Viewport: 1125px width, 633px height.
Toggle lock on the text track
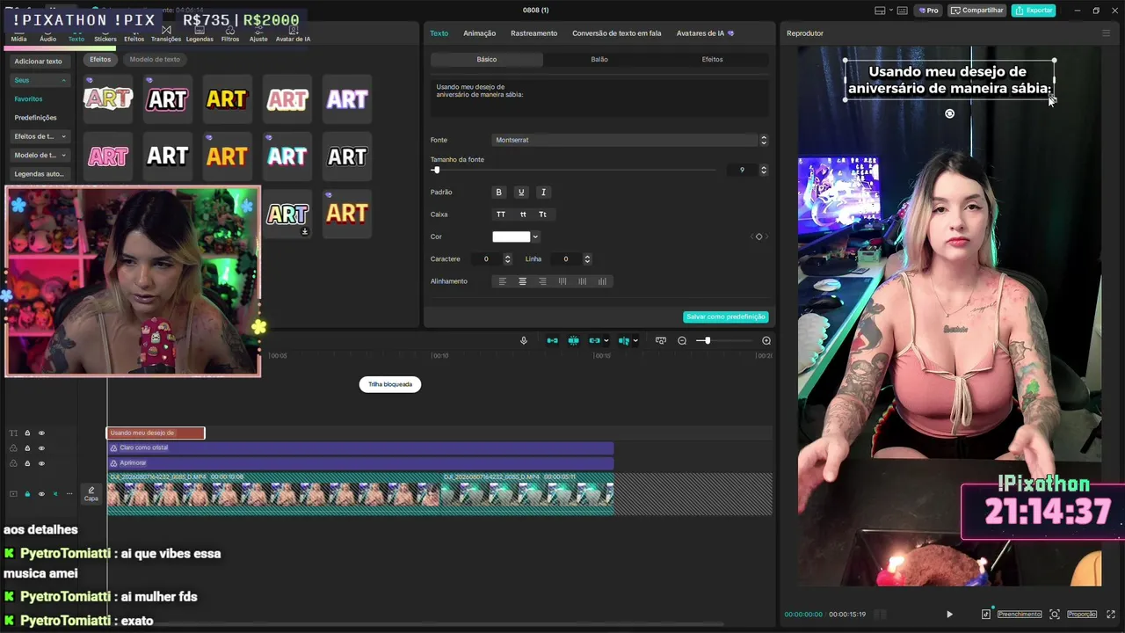coord(27,433)
